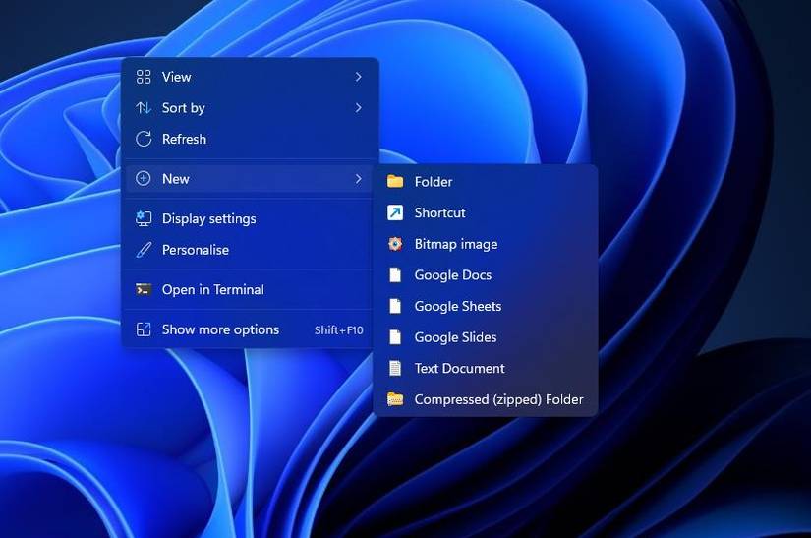The height and width of the screenshot is (538, 811).
Task: Click the Bitmap image icon
Action: coord(395,244)
